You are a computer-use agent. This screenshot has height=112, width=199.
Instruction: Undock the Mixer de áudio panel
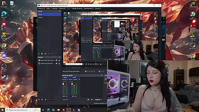[x=102, y=75]
